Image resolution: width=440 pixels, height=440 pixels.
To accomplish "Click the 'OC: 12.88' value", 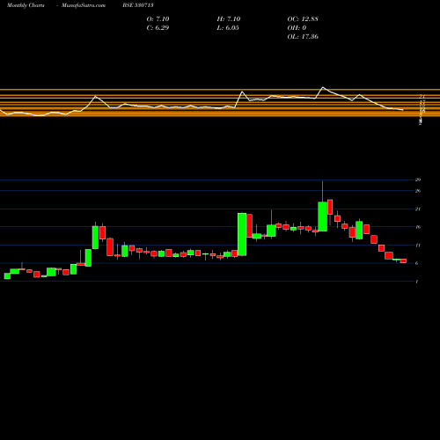I will click(x=303, y=19).
